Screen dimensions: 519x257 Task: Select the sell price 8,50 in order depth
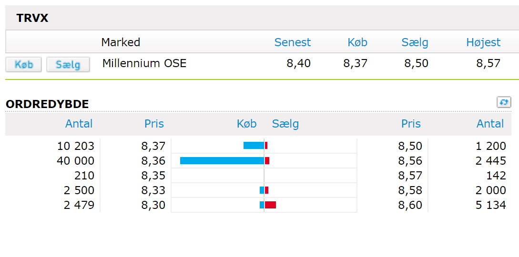(x=410, y=146)
